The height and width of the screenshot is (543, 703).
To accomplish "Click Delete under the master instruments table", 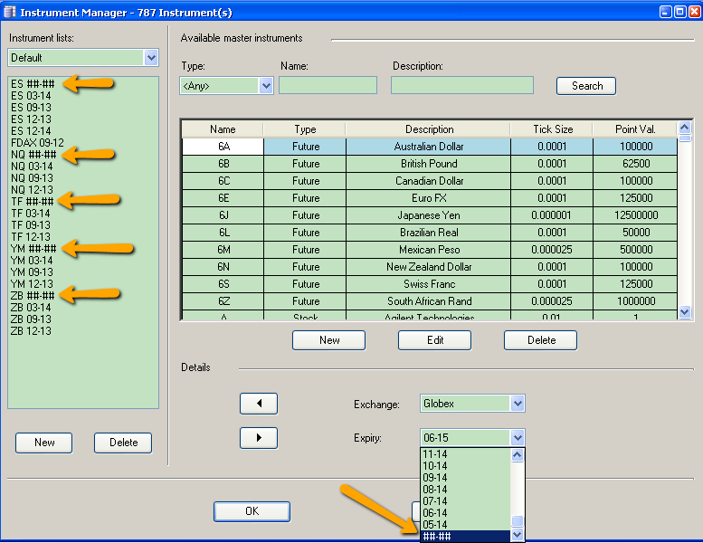I will (541, 340).
